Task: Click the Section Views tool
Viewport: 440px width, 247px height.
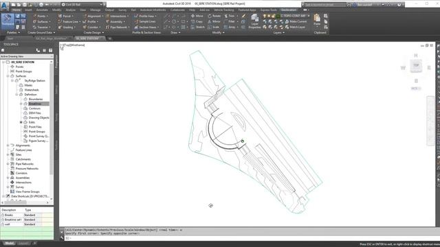Action: point(146,27)
